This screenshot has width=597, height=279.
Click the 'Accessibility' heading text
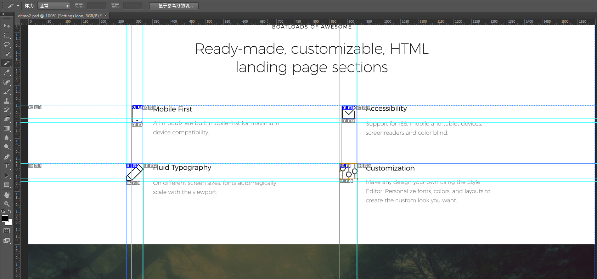click(x=387, y=109)
